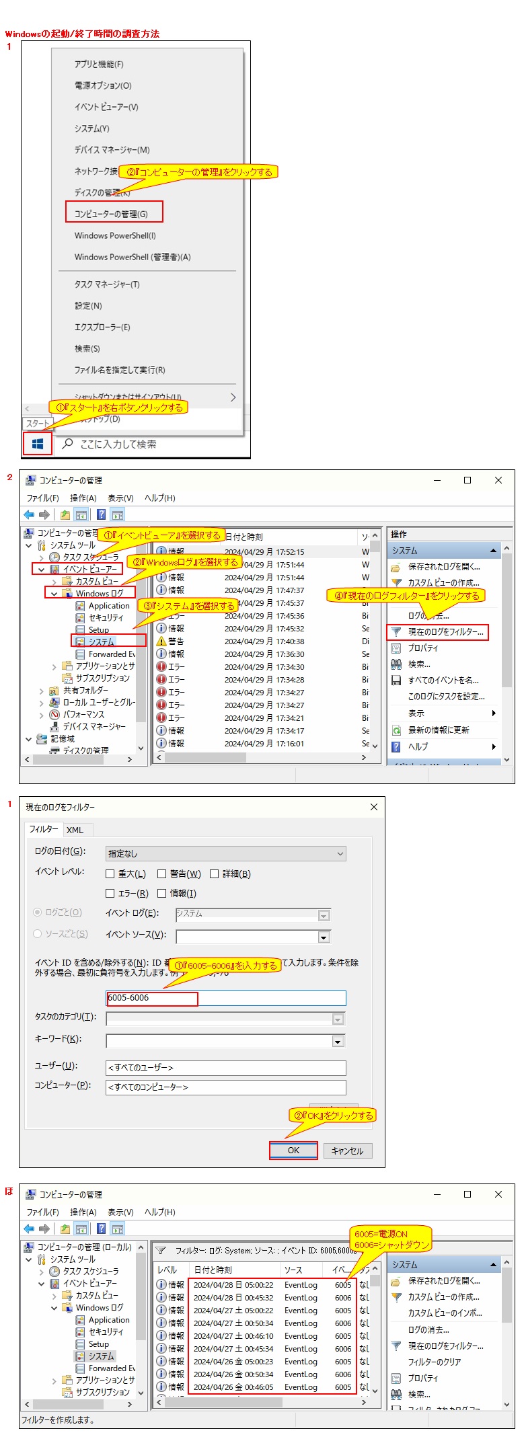Choose Windows PowerShell (管理者)(A) from the context menu

point(133,258)
